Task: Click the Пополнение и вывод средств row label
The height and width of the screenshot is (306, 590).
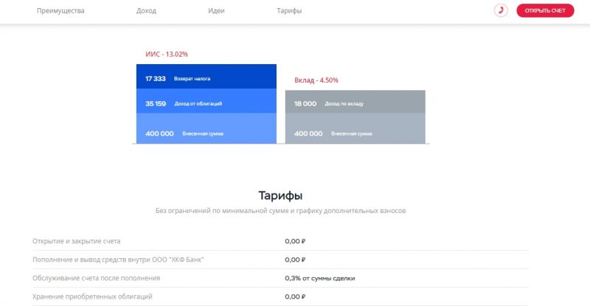Action: pyautogui.click(x=118, y=260)
